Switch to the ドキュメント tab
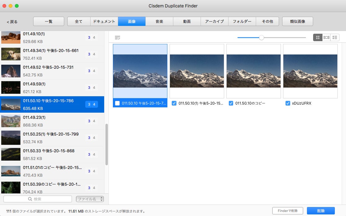Screen dimensions: 346x216 (x=104, y=21)
